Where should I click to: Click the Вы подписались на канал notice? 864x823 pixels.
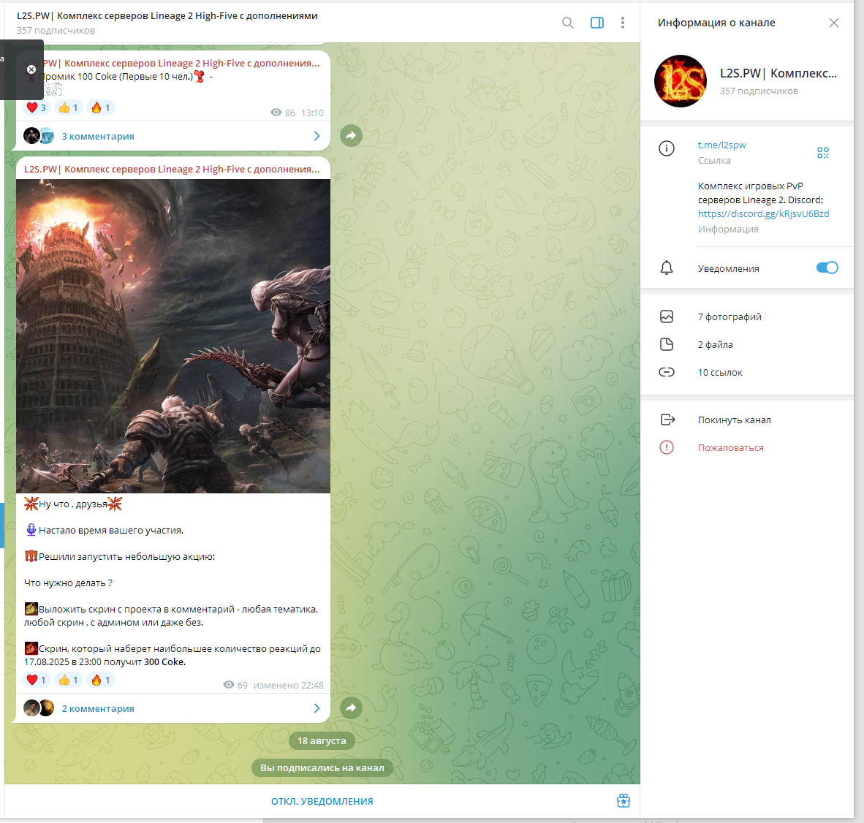click(322, 768)
